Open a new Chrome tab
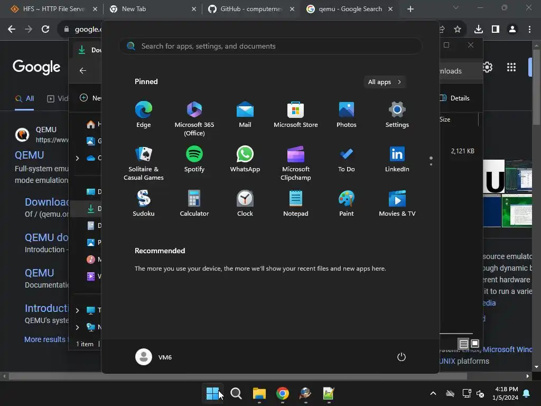 [x=410, y=9]
